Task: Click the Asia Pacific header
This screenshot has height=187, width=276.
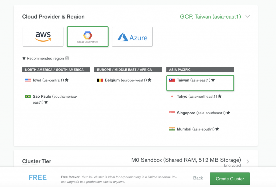Action: [x=200, y=70]
